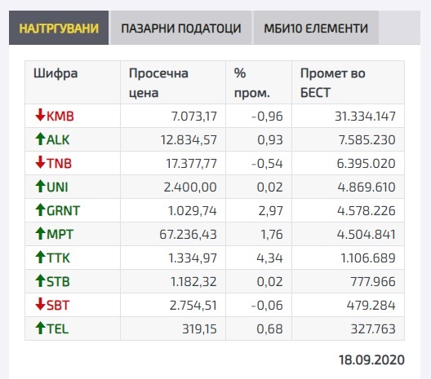Click the green up arrow beside GRNT
This screenshot has height=379, width=431.
coord(40,209)
